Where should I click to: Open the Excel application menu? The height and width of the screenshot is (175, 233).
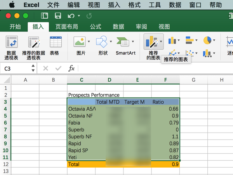pyautogui.click(x=31, y=5)
